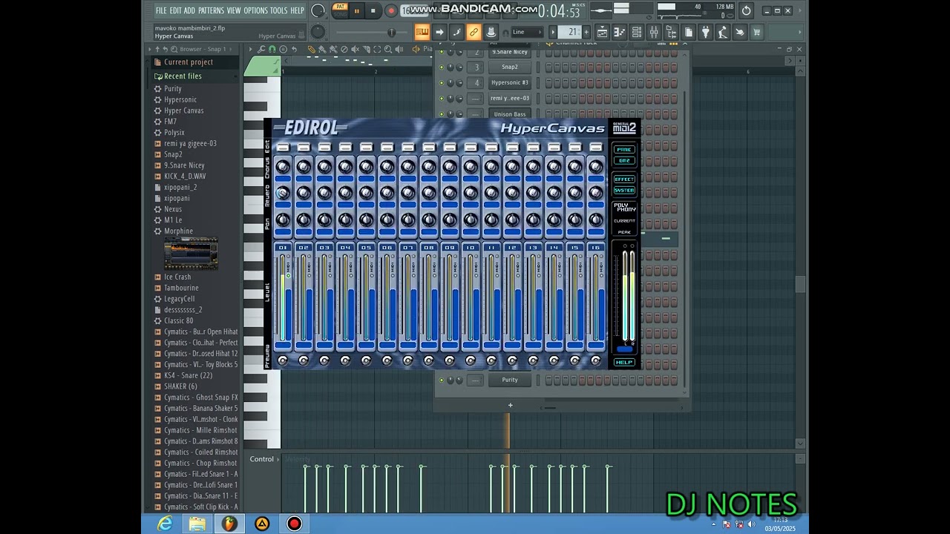Pause playback with the pause button
The image size is (950, 534).
(356, 11)
